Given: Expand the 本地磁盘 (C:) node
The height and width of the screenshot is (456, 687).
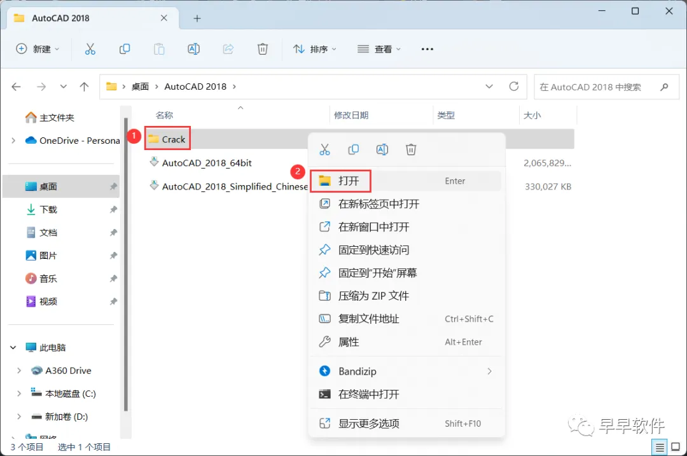Looking at the screenshot, I should click(x=19, y=394).
